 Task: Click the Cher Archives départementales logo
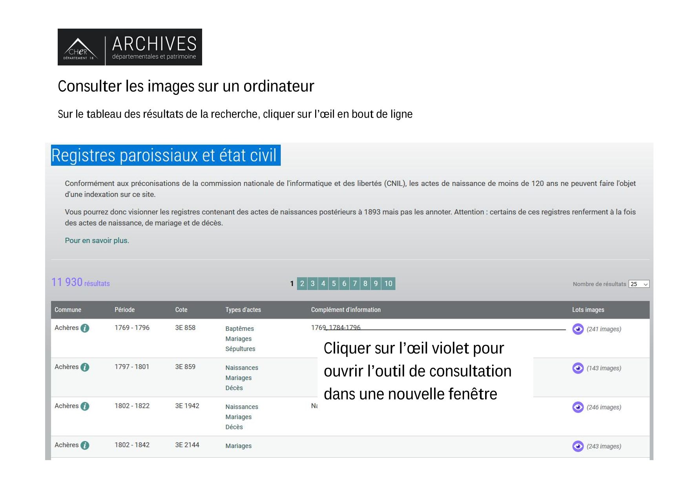coord(130,47)
